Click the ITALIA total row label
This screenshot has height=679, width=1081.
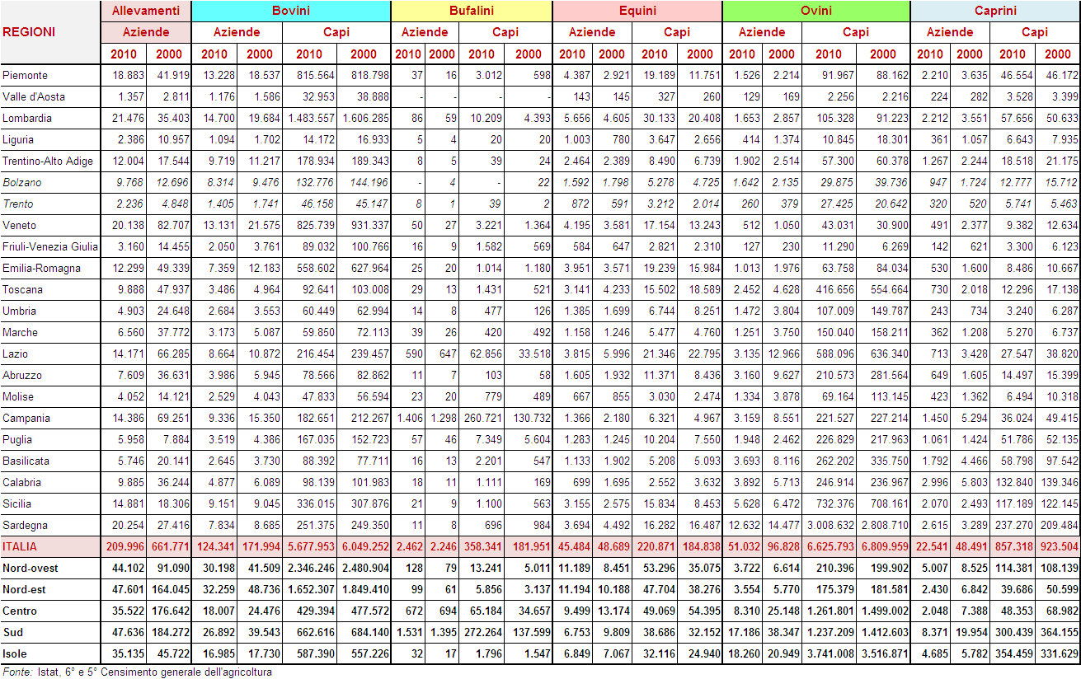pos(21,547)
